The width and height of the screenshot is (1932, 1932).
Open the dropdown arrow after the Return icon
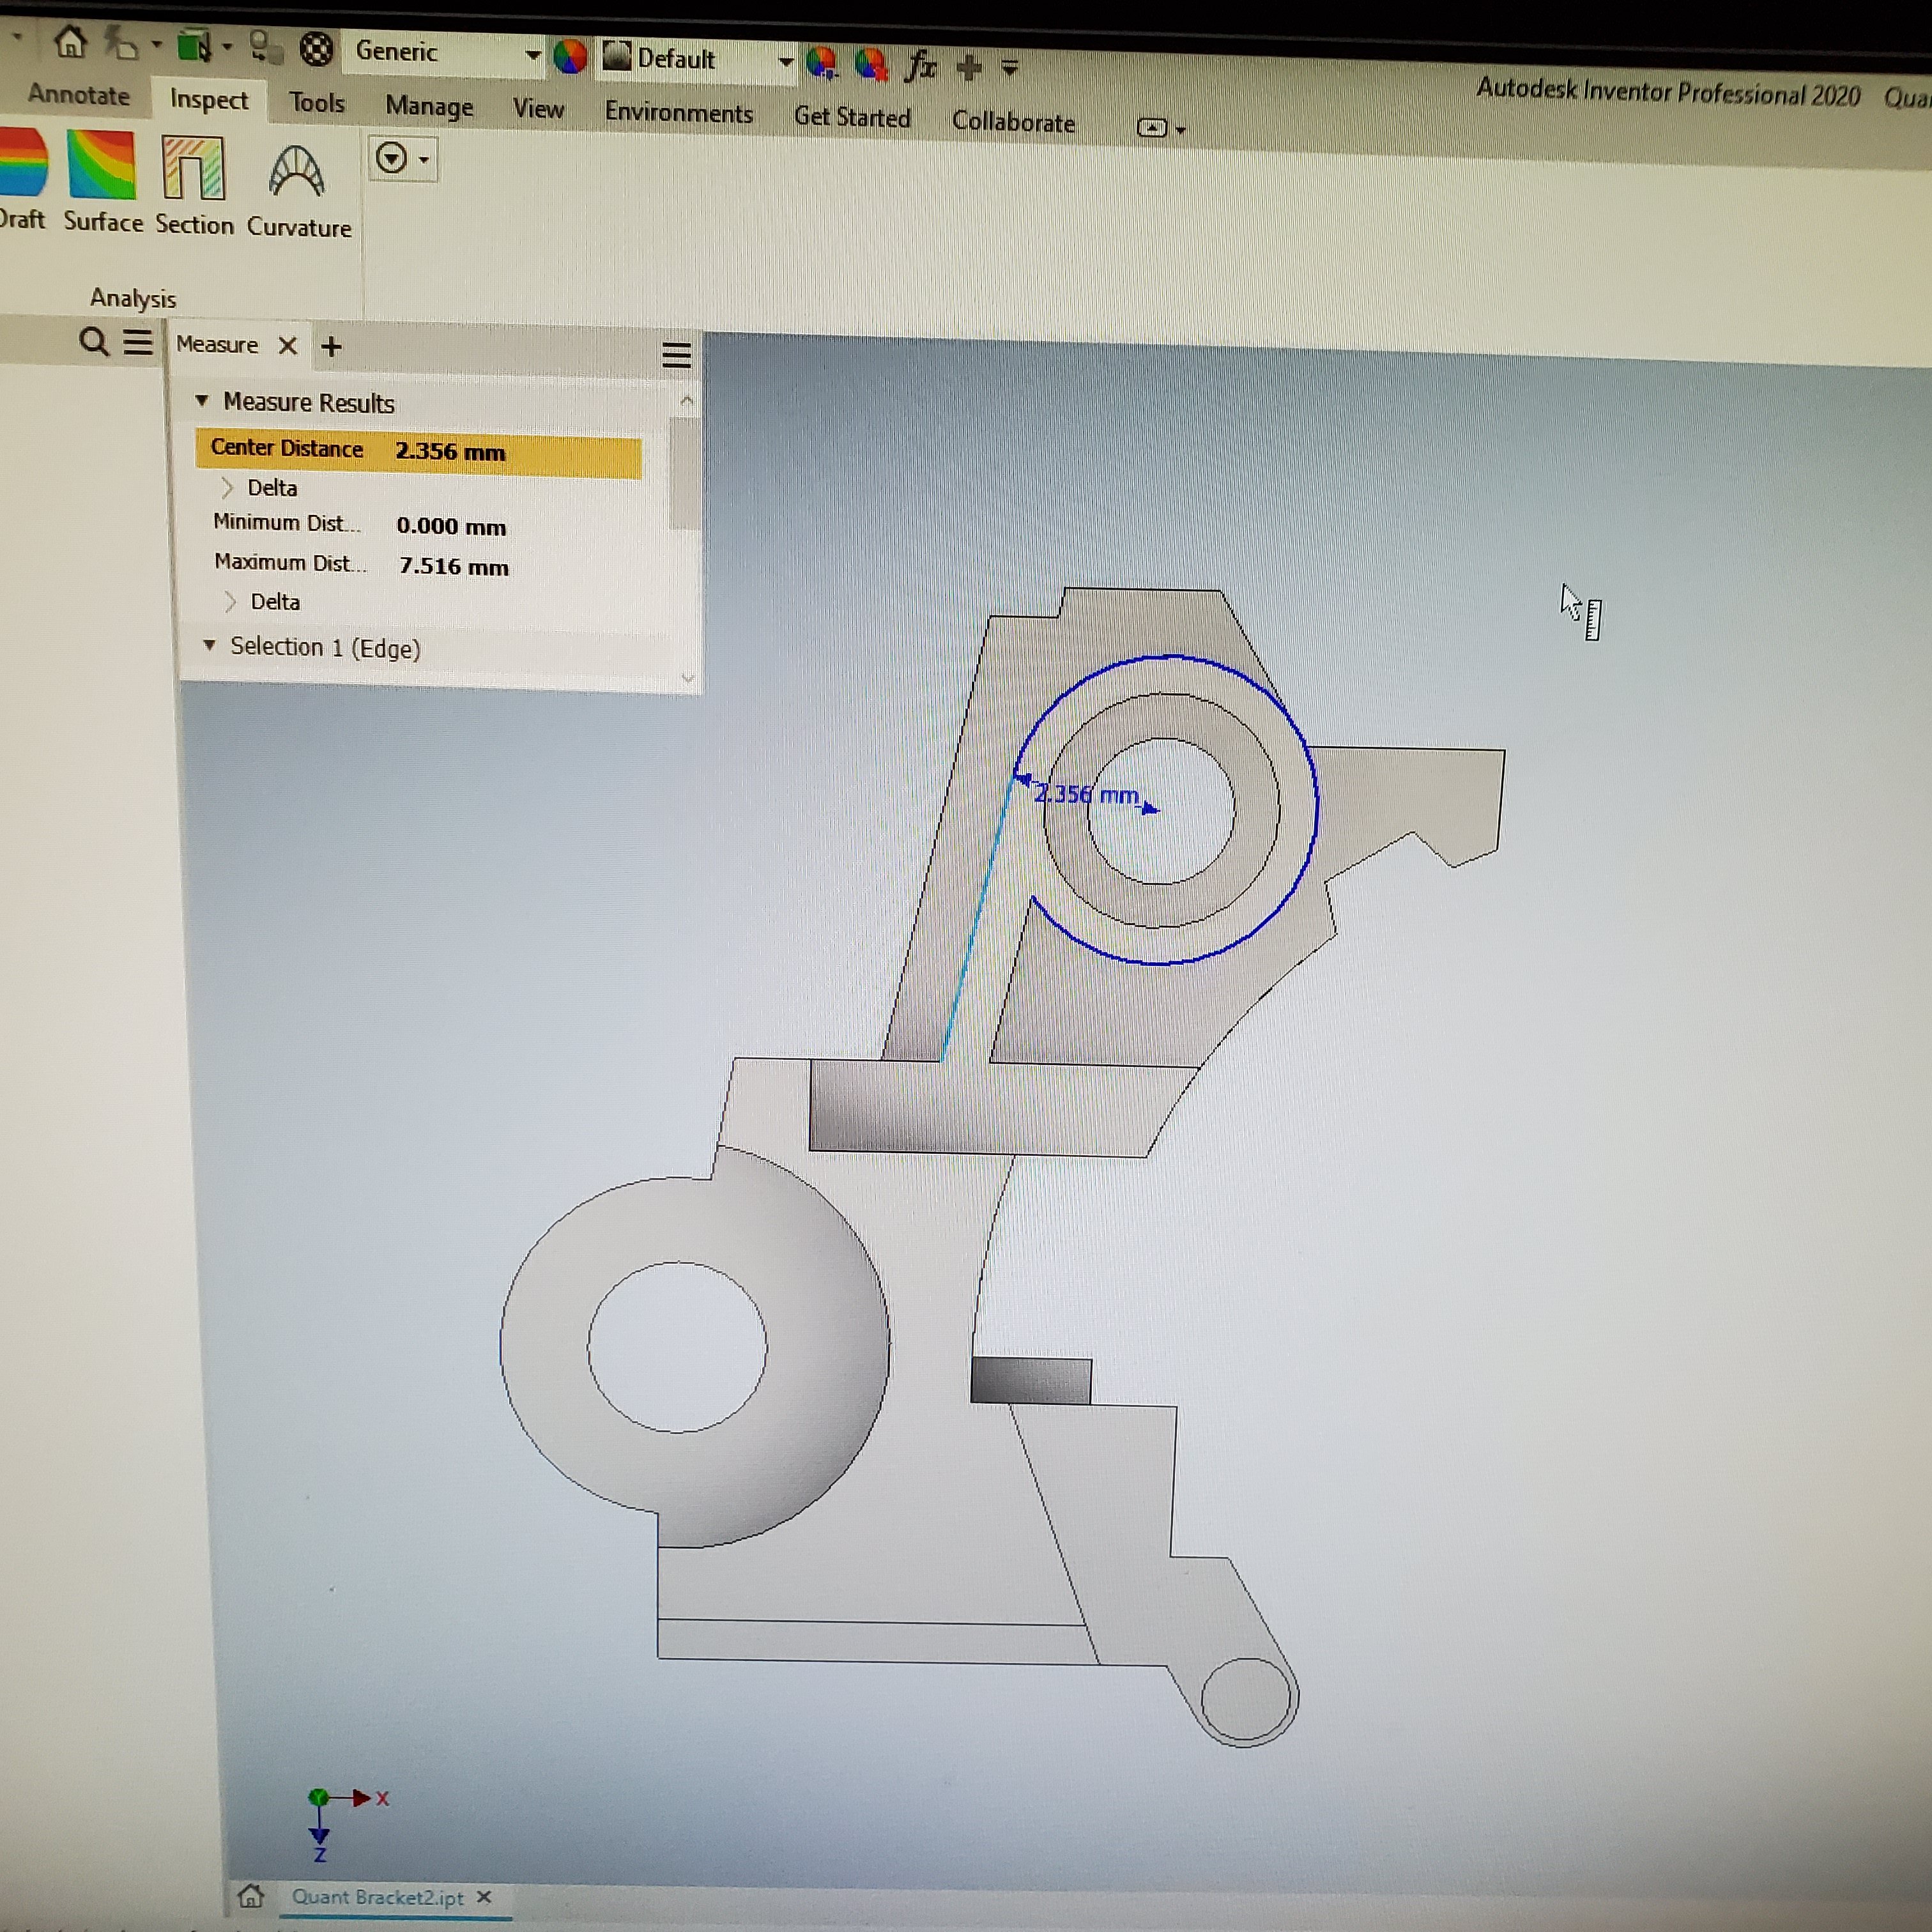click(x=156, y=44)
